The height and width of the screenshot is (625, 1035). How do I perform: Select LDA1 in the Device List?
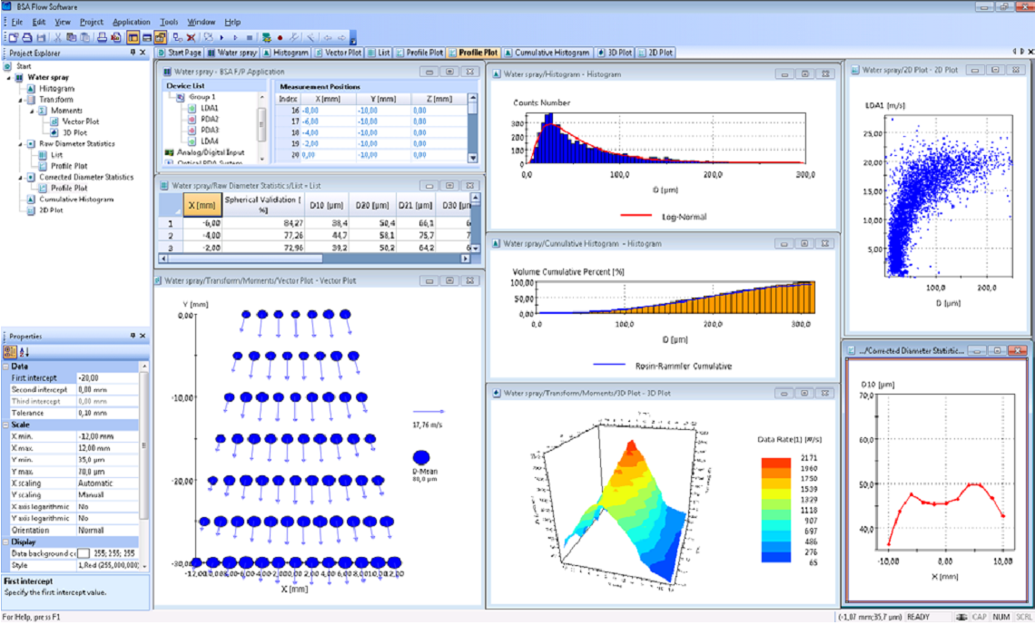(210, 108)
